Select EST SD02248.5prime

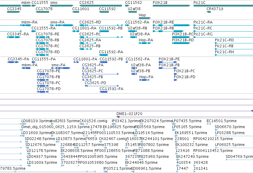click(40, 139)
